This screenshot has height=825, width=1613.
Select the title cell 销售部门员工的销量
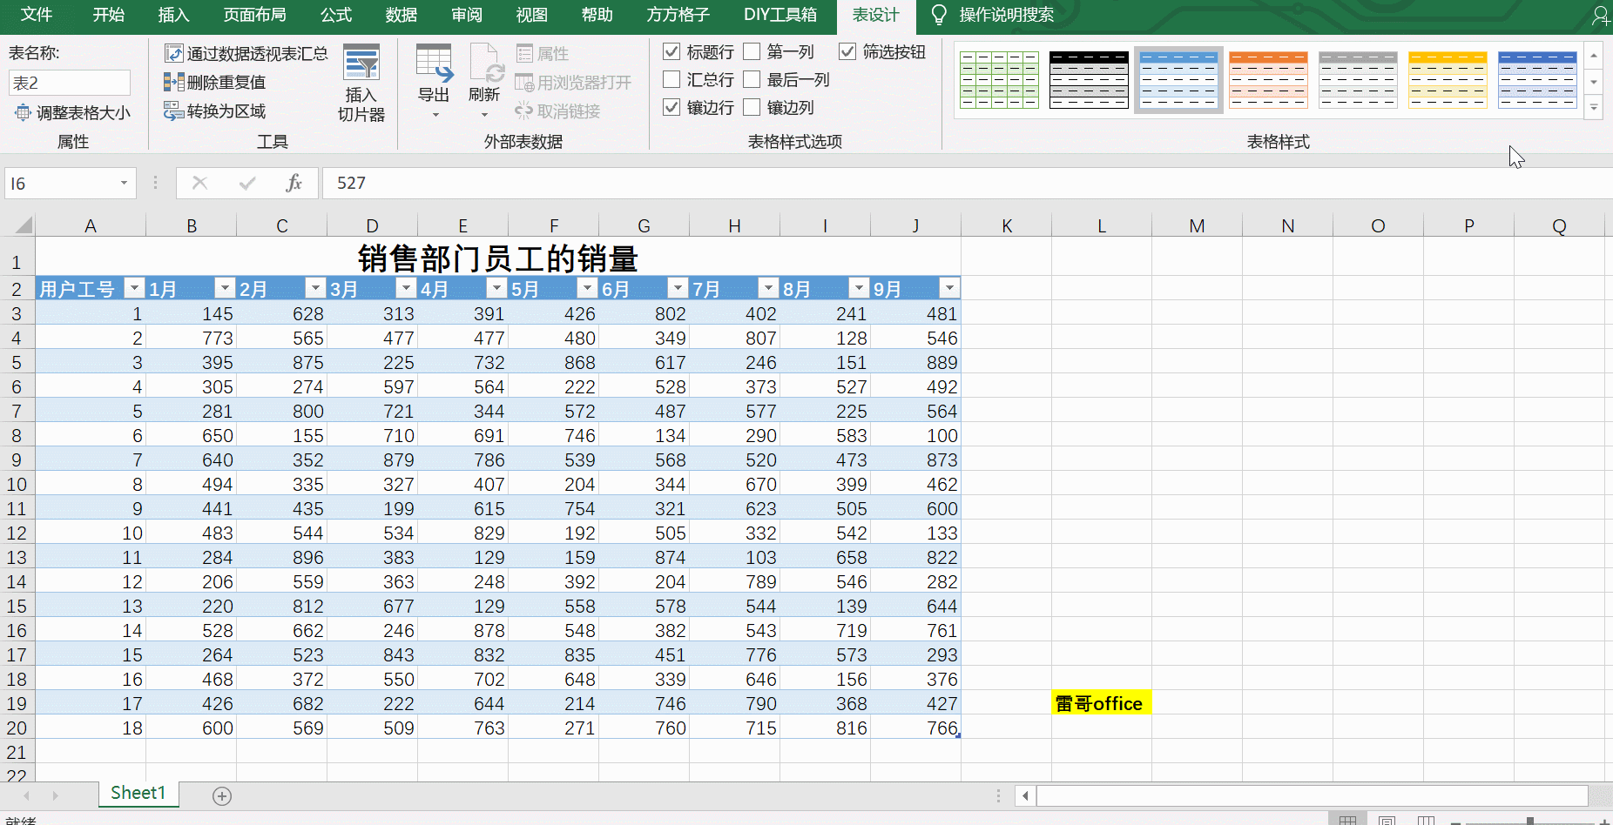[498, 258]
